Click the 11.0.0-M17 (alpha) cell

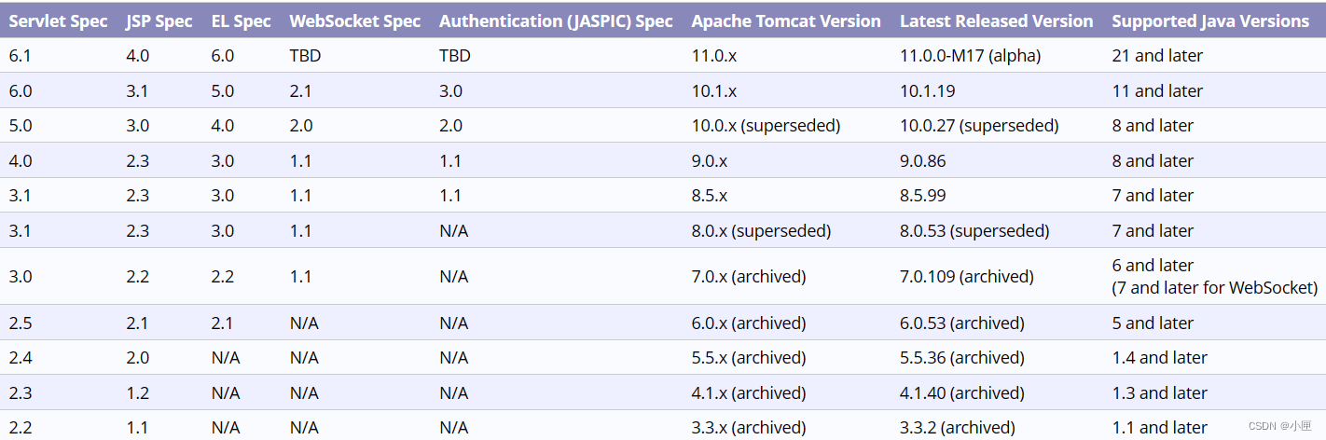pyautogui.click(x=970, y=56)
